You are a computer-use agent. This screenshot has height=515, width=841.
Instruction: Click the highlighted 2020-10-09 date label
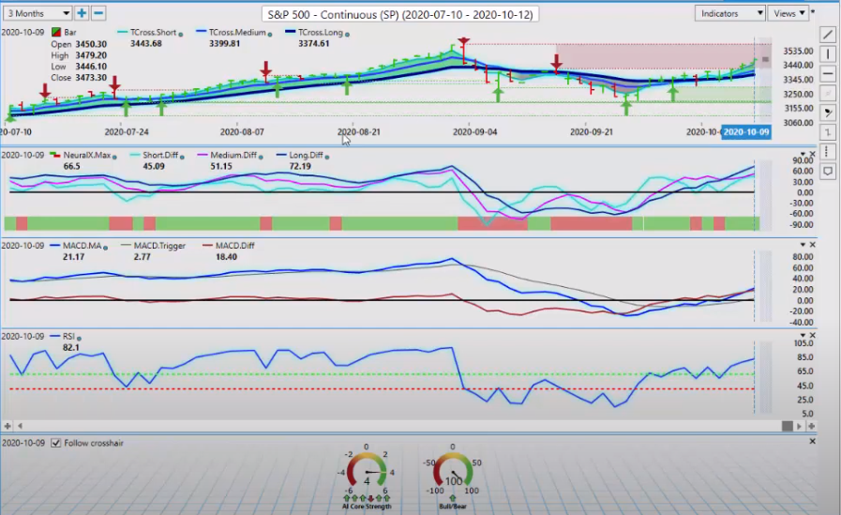[746, 132]
